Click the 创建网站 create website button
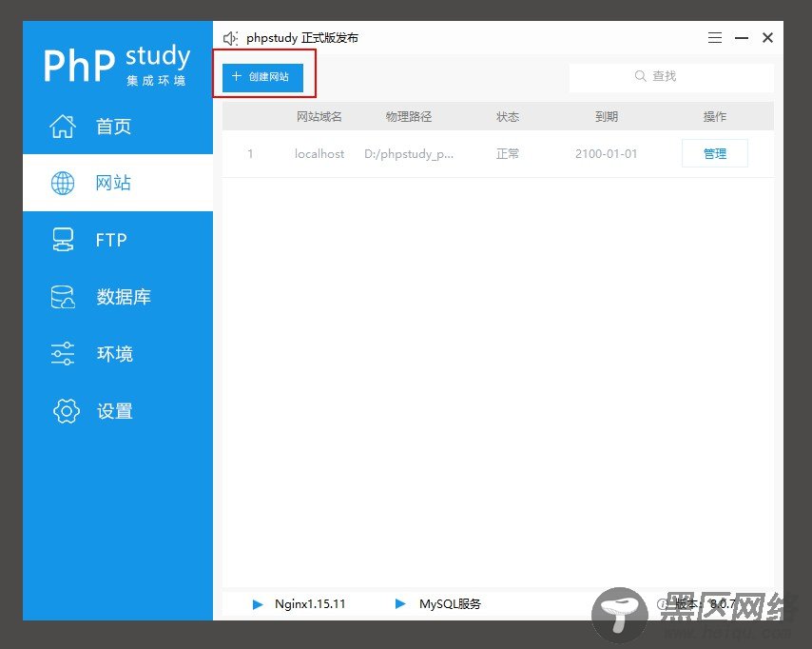The width and height of the screenshot is (812, 649). pyautogui.click(x=262, y=77)
